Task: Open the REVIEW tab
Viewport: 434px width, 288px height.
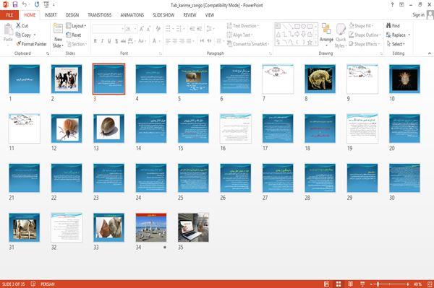Action: tap(190, 15)
